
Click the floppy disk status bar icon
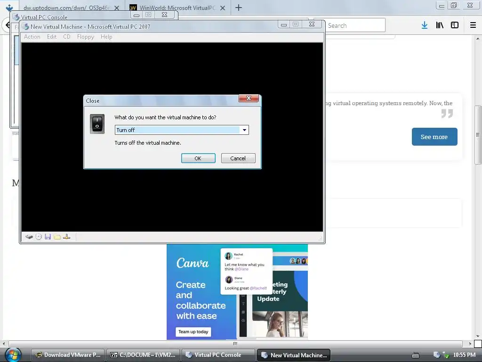pos(48,237)
